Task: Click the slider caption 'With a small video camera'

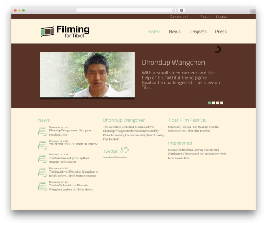Action: (x=181, y=80)
